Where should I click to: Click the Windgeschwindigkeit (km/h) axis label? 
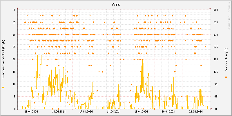tap(3, 59)
